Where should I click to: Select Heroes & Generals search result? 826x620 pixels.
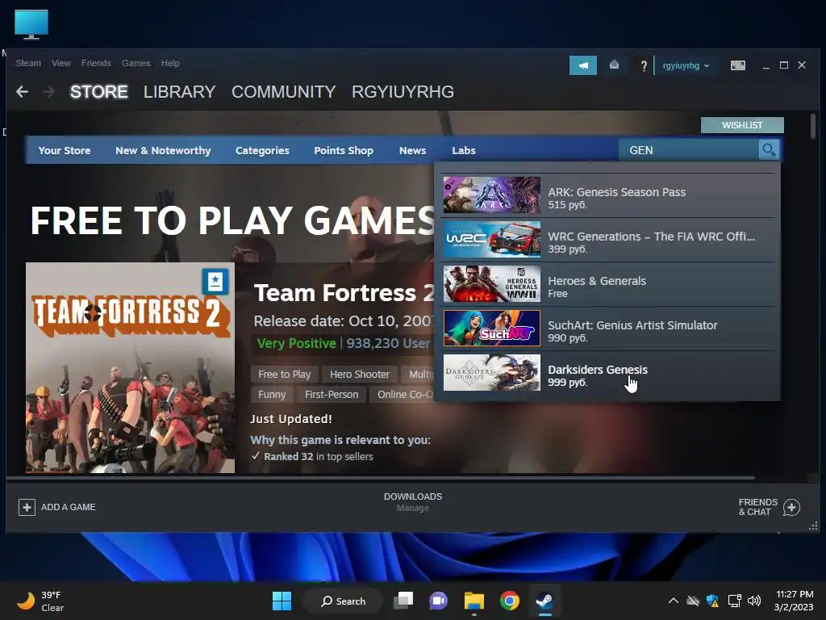(608, 283)
